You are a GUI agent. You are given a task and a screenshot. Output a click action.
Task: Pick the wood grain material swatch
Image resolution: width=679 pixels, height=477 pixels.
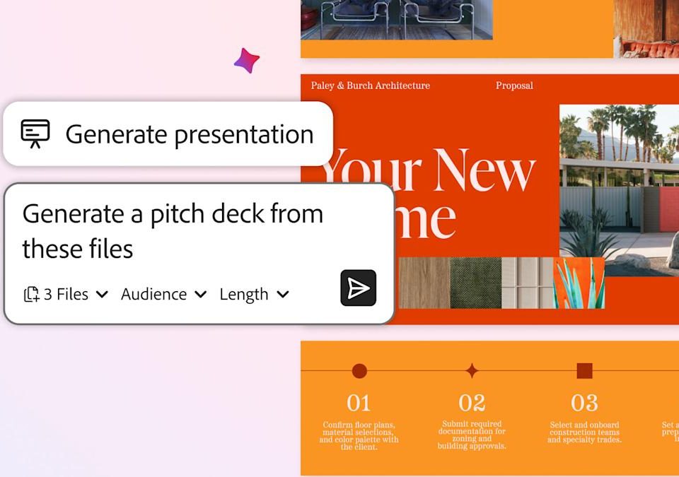(424, 283)
